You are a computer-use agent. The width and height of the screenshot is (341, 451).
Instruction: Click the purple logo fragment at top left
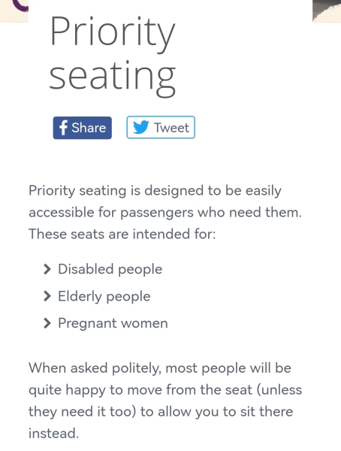20,6
